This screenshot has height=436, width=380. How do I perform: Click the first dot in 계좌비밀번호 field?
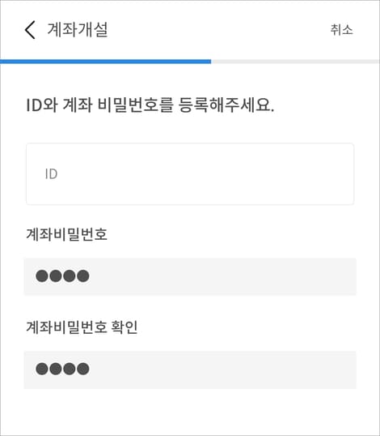click(x=42, y=276)
